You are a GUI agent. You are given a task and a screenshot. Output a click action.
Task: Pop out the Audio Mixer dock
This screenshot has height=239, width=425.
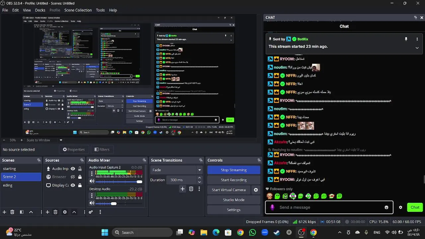tap(144, 160)
